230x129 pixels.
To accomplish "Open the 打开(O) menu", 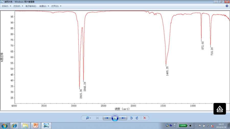I will [x=55, y=6].
